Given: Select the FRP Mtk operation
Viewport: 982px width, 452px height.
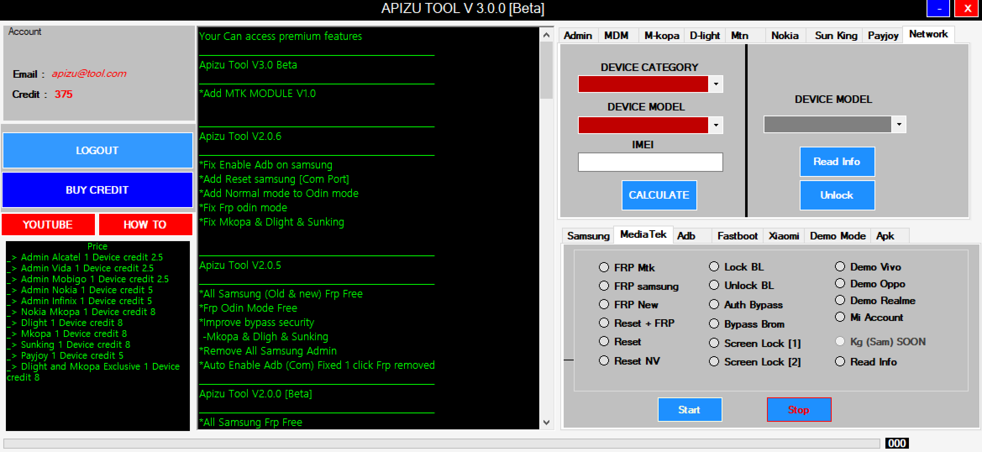Looking at the screenshot, I should (604, 267).
